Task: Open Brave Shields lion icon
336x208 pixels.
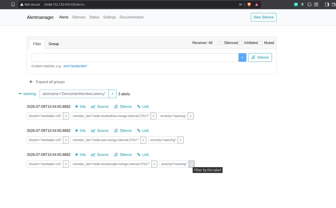Action: tap(249, 5)
